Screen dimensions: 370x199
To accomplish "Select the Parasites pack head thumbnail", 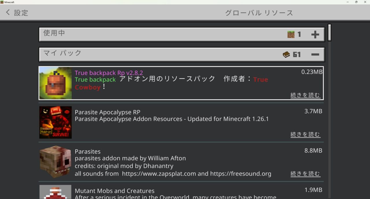I will point(55,162).
